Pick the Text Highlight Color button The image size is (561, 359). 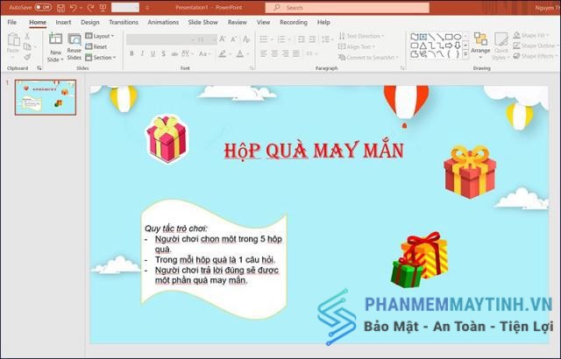222,54
